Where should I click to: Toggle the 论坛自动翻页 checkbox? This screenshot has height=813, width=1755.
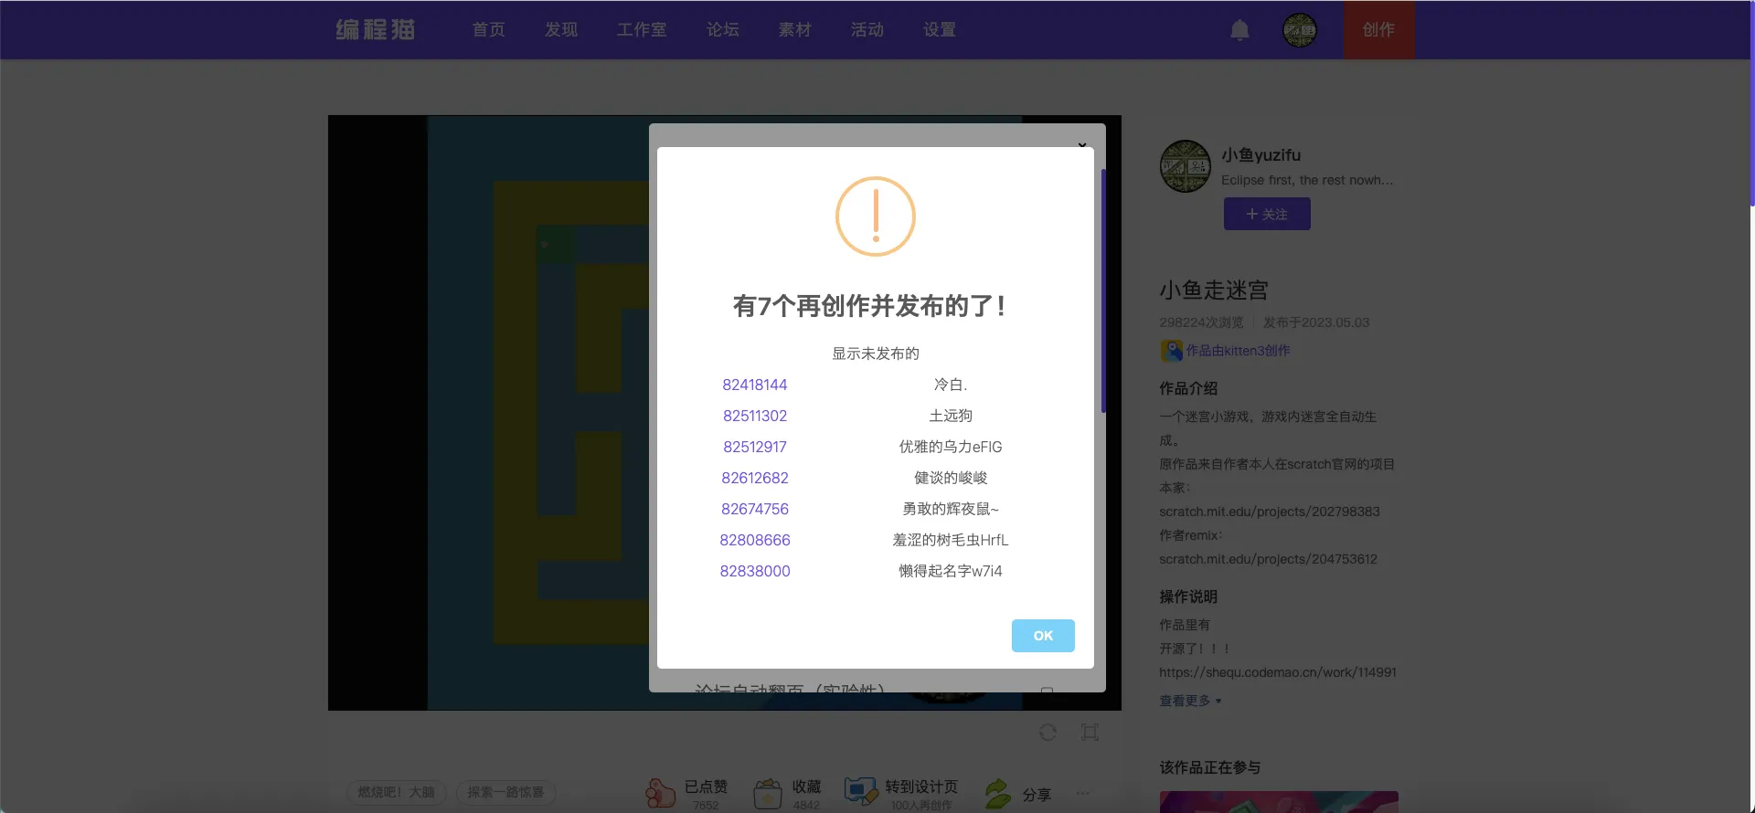[x=1047, y=692]
